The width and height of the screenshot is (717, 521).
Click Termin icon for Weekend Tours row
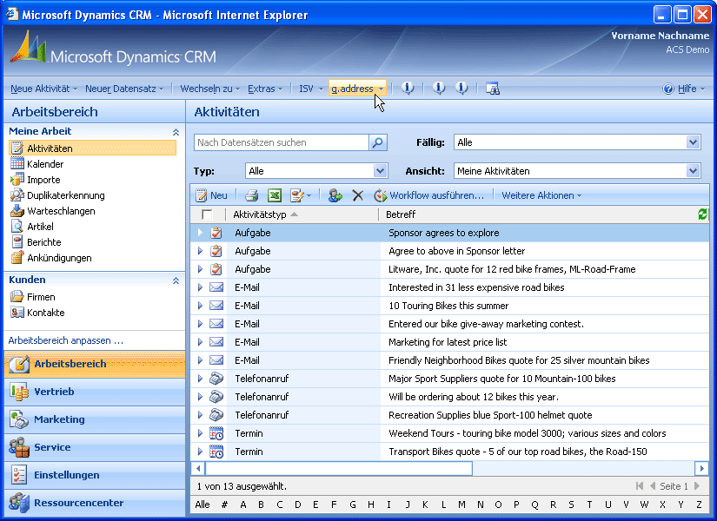216,433
